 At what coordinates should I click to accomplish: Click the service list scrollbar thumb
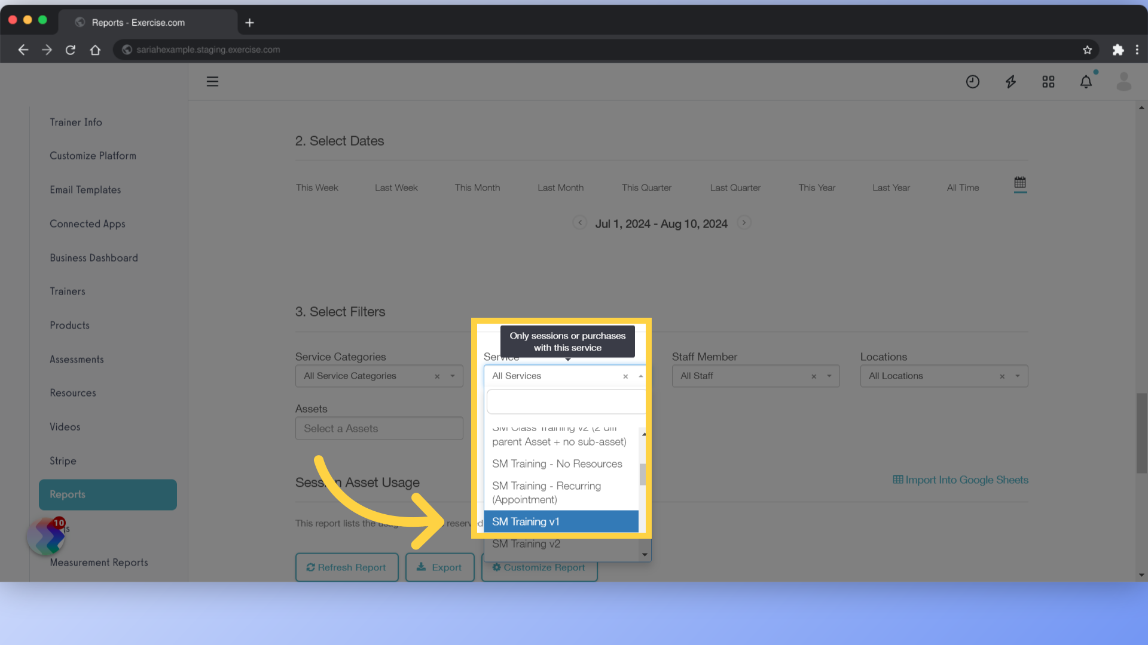pos(643,475)
